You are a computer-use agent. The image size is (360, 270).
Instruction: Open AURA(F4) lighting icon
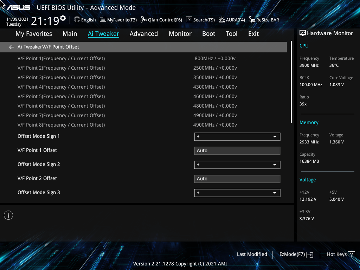click(x=222, y=20)
